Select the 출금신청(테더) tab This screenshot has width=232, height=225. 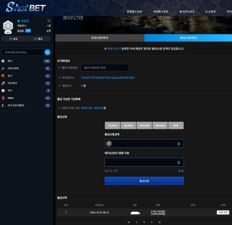point(188,38)
